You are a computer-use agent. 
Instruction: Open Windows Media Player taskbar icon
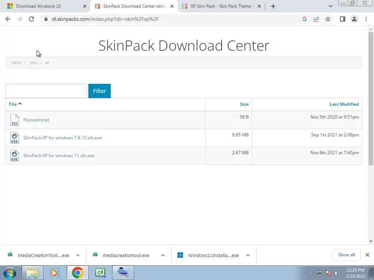pyautogui.click(x=54, y=273)
